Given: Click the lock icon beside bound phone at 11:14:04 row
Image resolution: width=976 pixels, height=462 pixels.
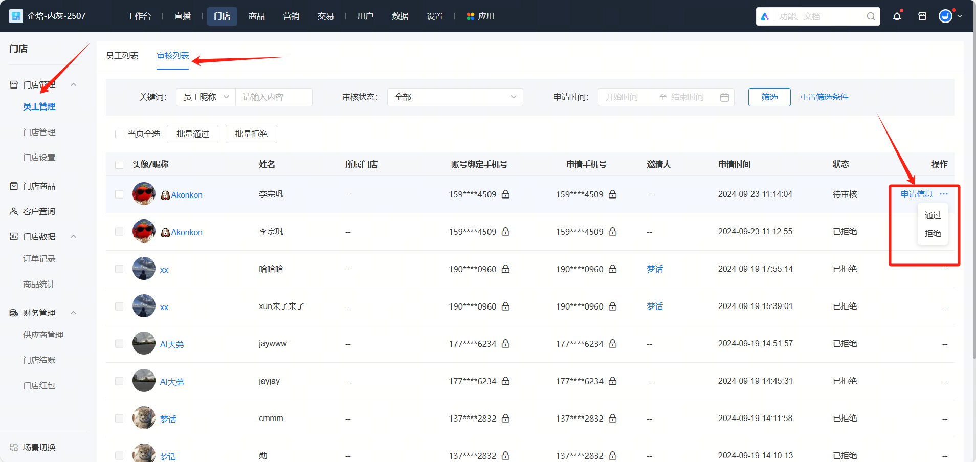Looking at the screenshot, I should click(505, 194).
